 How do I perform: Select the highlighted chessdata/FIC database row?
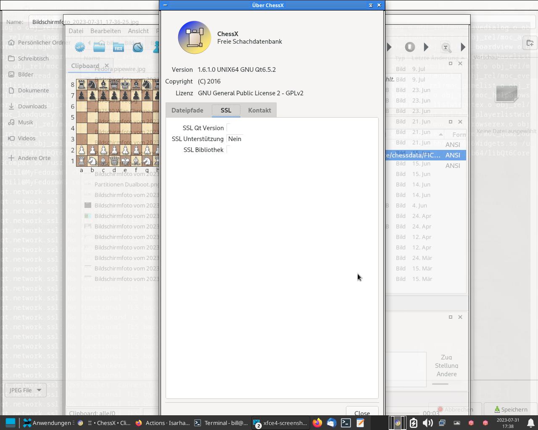point(426,155)
